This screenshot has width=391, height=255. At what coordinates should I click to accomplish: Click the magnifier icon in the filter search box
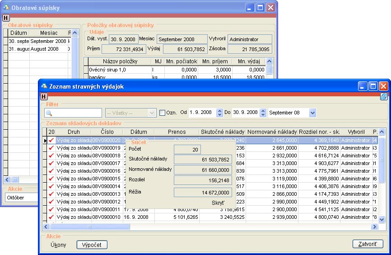click(x=49, y=113)
